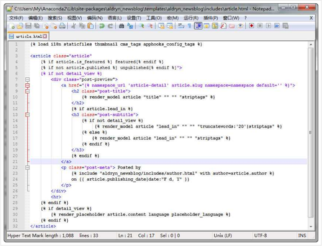The image size is (322, 246).
Task: Undo the last edit with the green arrow
Action: 102,26
